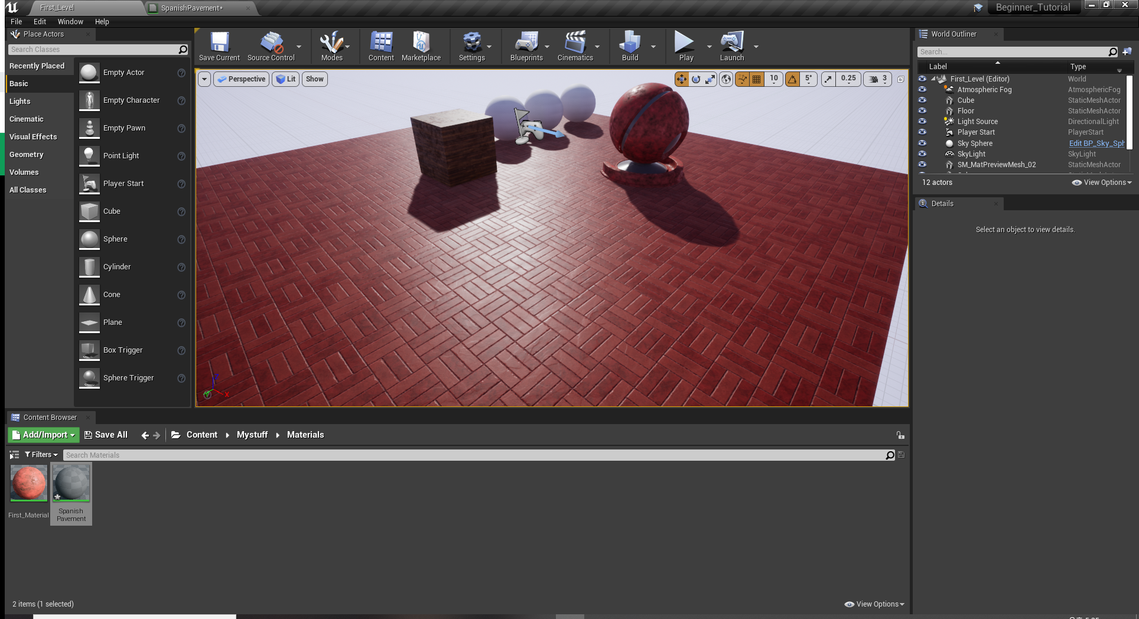Screen dimensions: 1139x619
Task: Click Save All in Content Browser
Action: (x=106, y=435)
